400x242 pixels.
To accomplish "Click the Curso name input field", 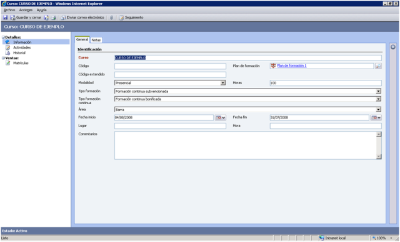I will tap(248, 58).
